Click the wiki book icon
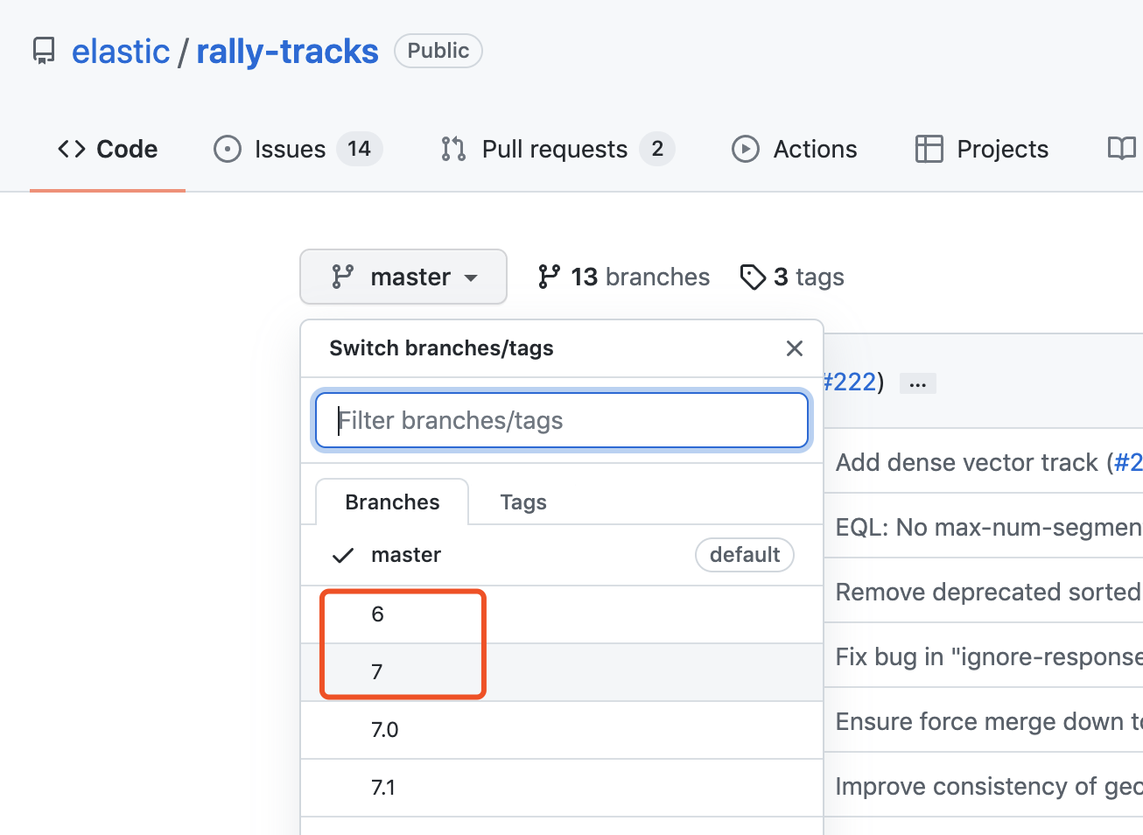Screen dimensions: 1143x835 tap(1121, 149)
